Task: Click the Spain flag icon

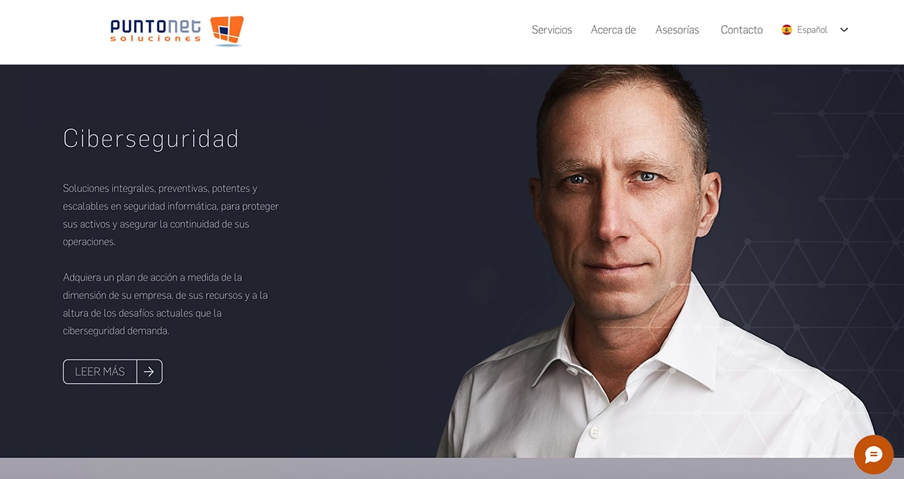Action: pos(787,30)
